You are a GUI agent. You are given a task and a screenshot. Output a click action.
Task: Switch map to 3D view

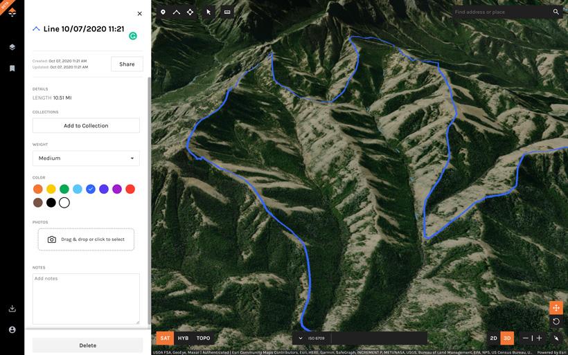coord(507,338)
